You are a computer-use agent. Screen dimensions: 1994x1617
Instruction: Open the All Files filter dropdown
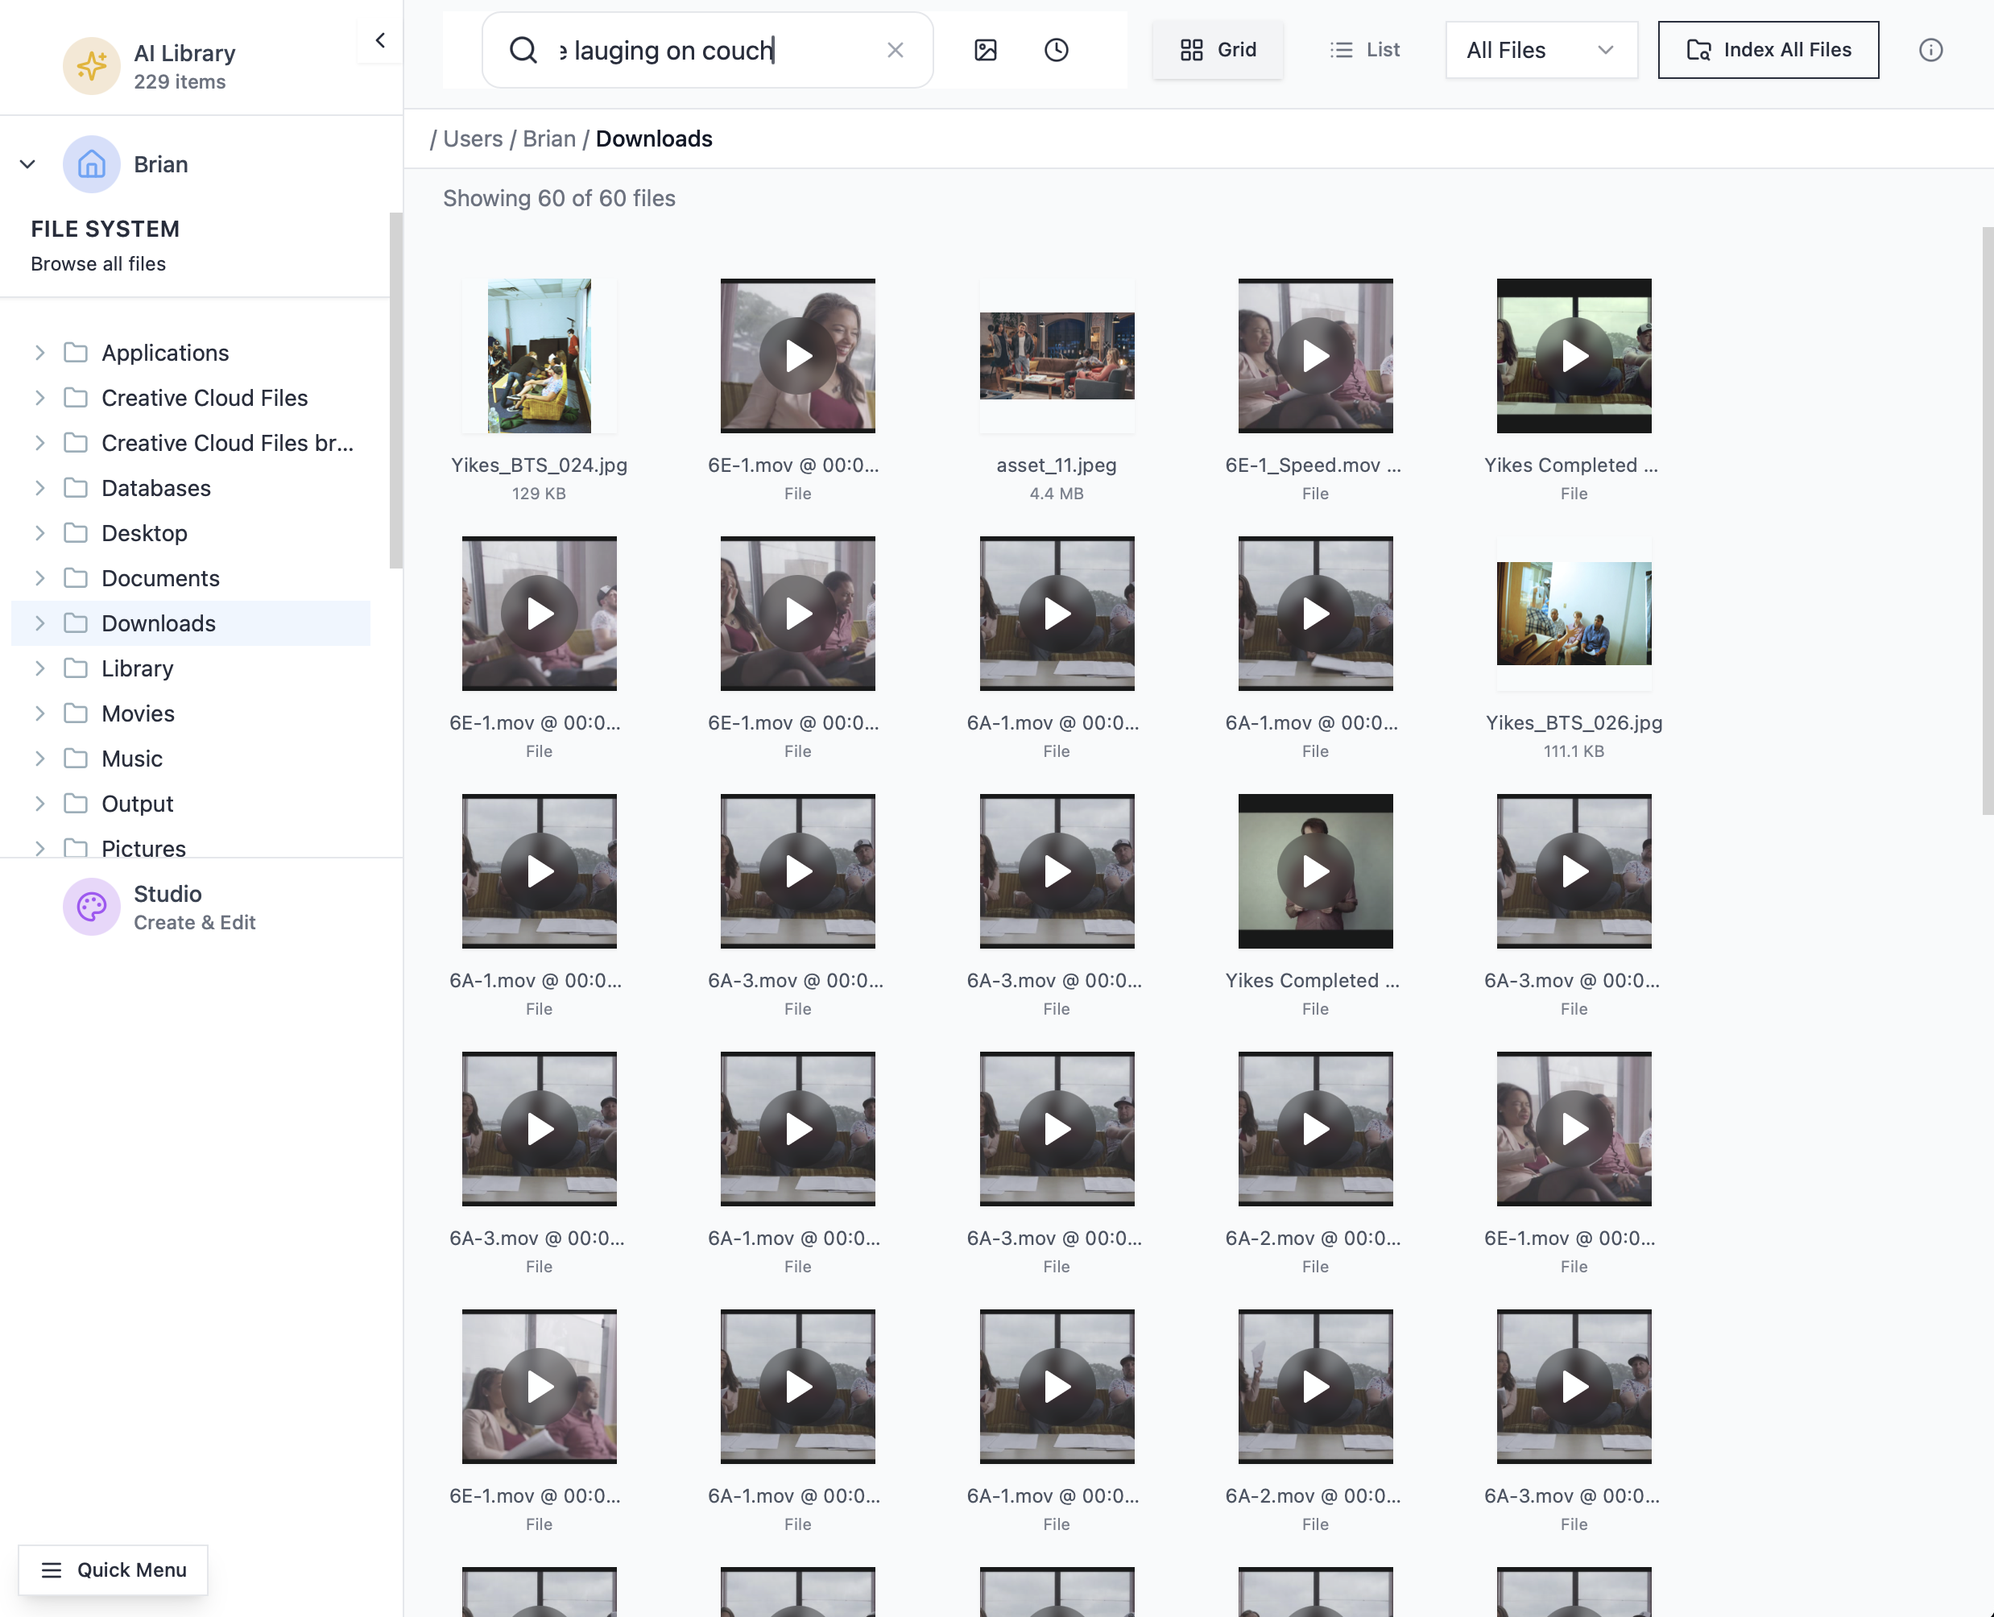pos(1541,50)
